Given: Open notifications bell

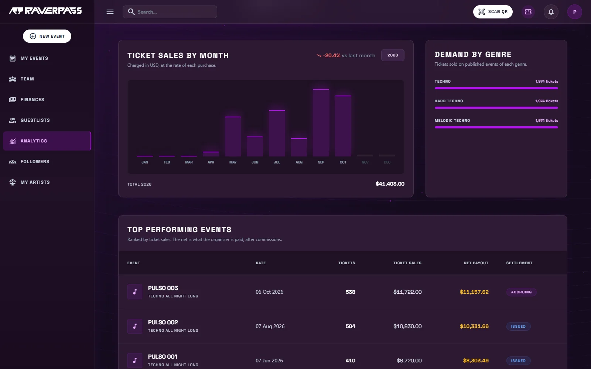Looking at the screenshot, I should [x=551, y=12].
